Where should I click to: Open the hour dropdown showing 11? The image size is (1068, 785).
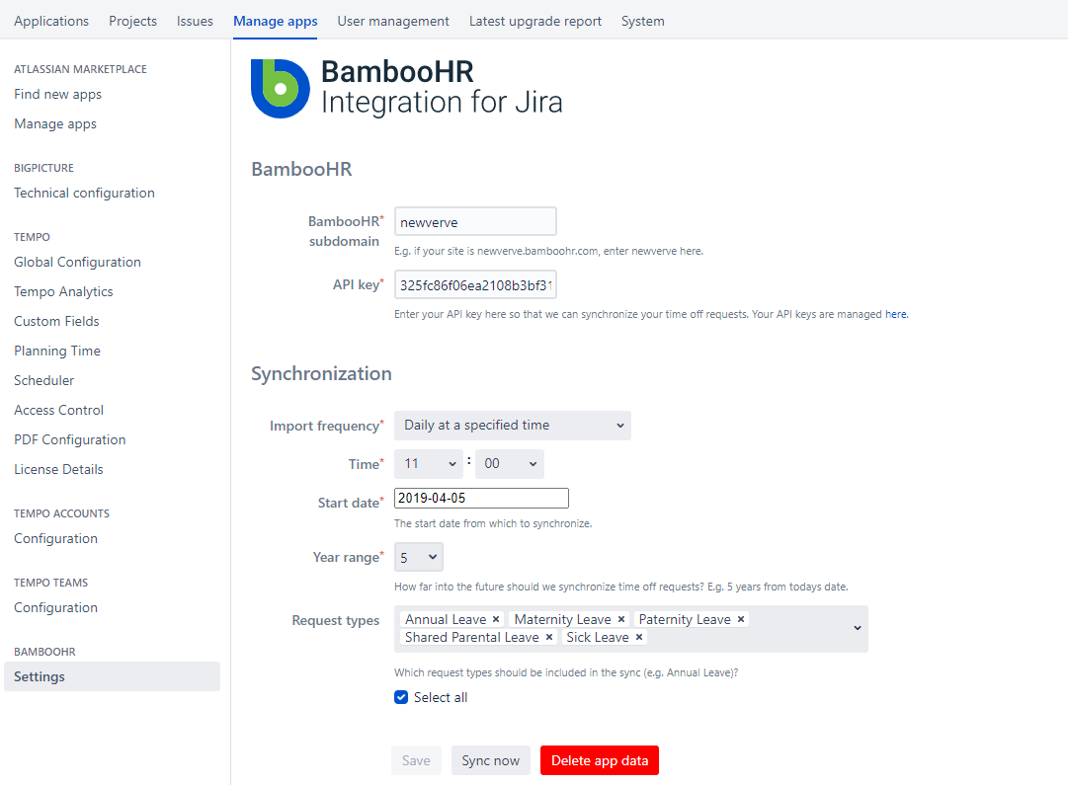click(x=429, y=464)
